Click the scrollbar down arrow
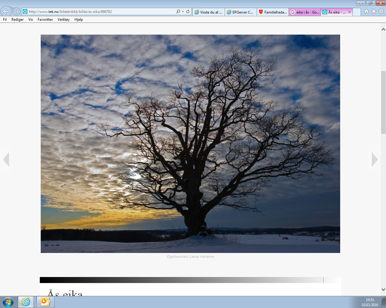Viewport: 386px width, 308px height. (x=383, y=290)
